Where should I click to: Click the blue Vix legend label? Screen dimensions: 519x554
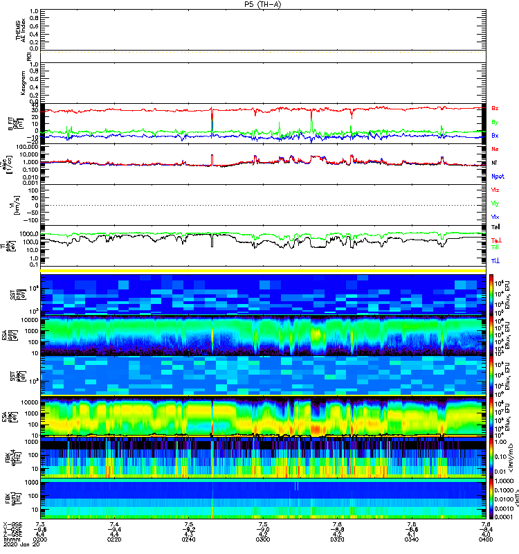[x=495, y=217]
